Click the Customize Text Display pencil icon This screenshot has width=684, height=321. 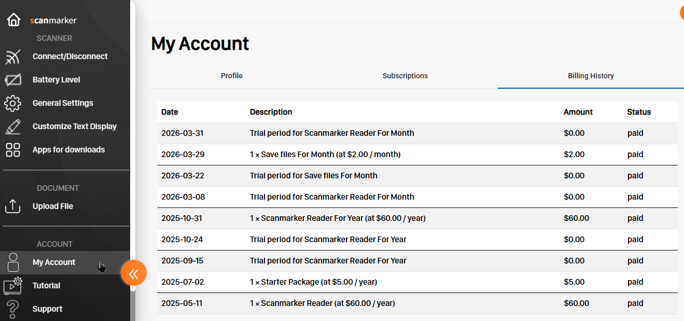coord(12,127)
